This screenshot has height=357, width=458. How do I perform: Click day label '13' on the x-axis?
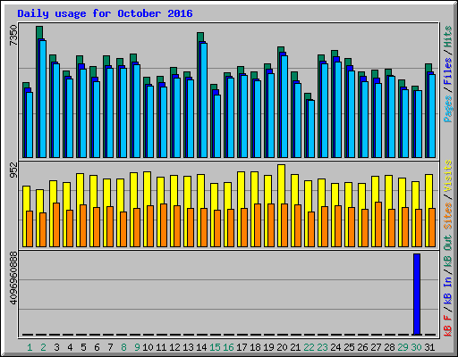coord(188,347)
